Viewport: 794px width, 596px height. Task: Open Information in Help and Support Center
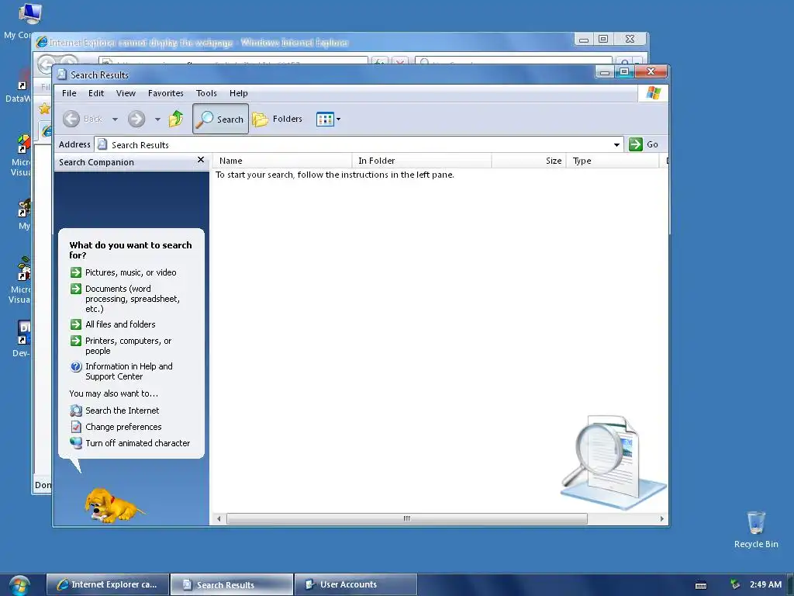(x=129, y=372)
